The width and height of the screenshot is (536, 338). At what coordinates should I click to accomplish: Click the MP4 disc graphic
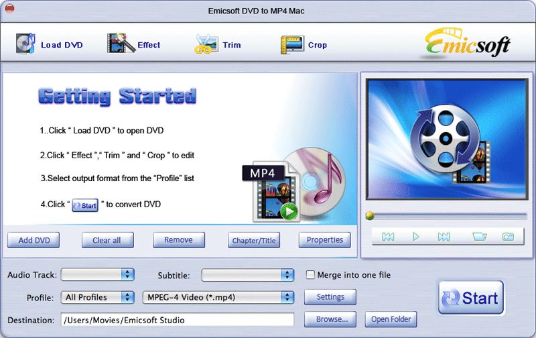294,184
